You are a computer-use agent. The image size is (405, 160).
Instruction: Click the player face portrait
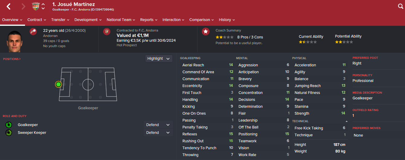[15, 41]
